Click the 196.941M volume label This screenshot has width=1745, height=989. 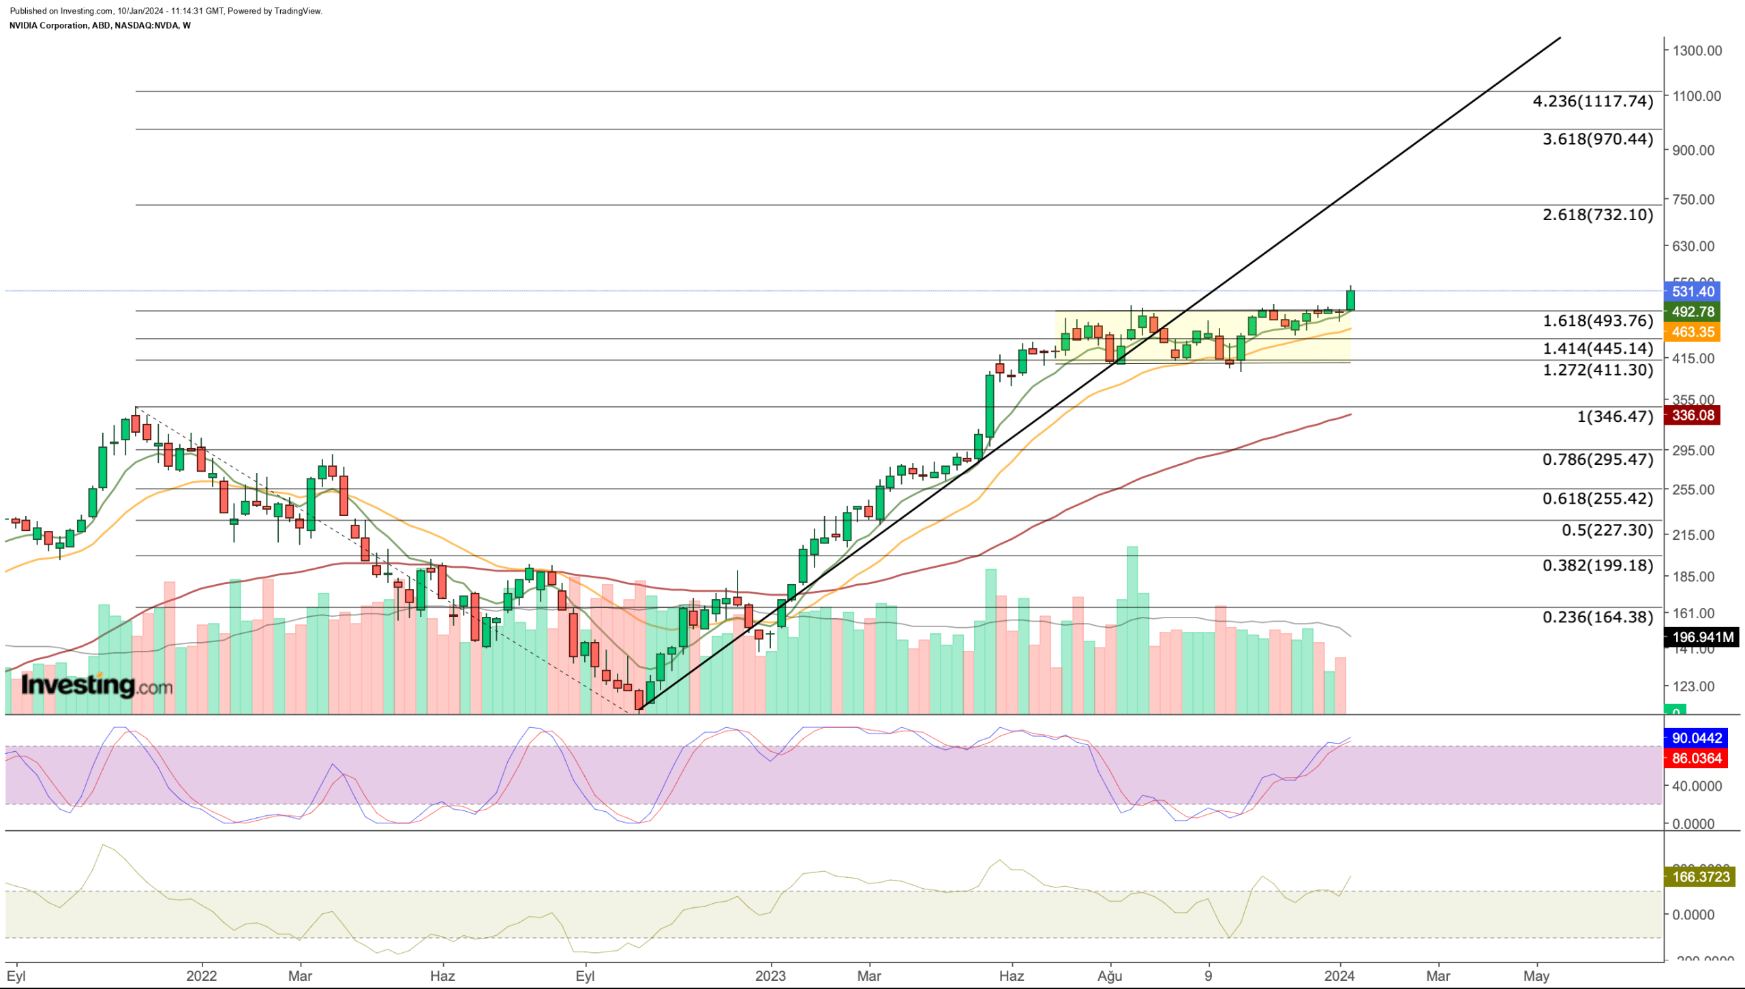pos(1701,637)
